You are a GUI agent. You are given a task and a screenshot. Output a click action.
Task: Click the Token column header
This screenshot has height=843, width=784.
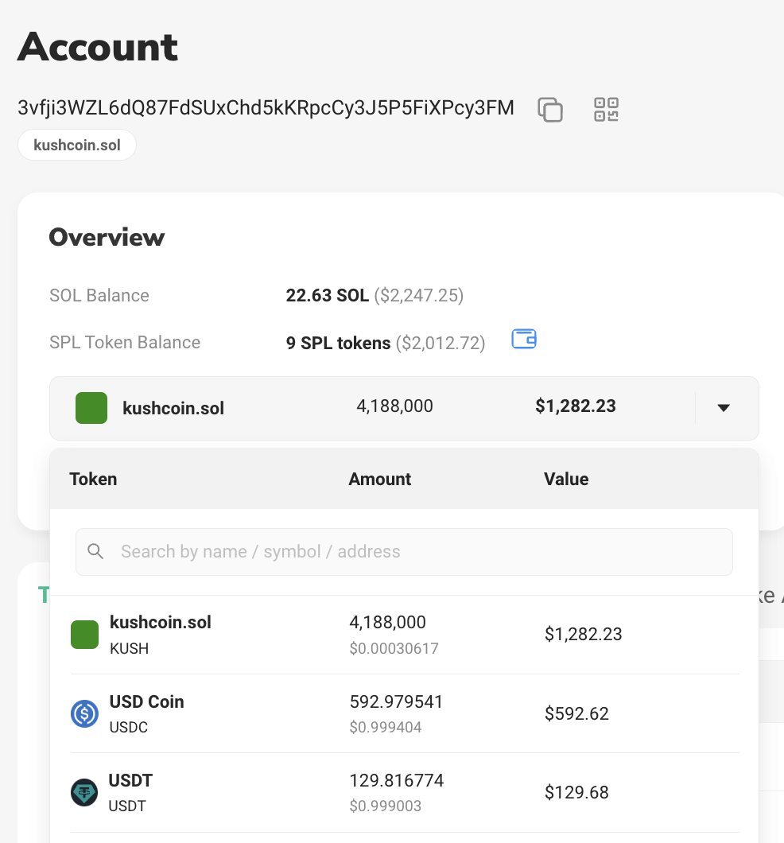[93, 479]
